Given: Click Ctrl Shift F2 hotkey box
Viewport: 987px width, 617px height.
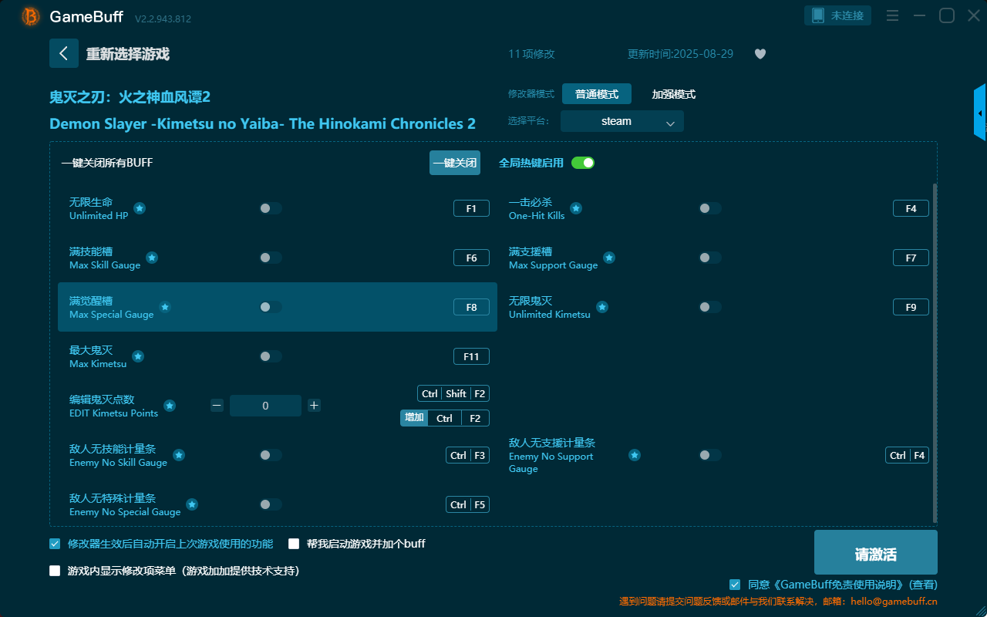Looking at the screenshot, I should pyautogui.click(x=453, y=393).
